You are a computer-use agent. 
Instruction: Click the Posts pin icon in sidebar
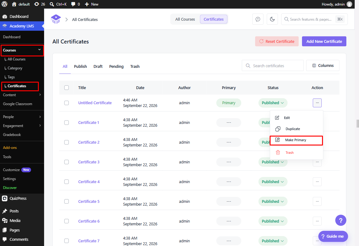click(x=5, y=211)
